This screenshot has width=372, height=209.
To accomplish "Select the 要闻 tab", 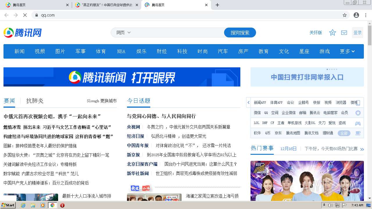I will click(x=9, y=101).
